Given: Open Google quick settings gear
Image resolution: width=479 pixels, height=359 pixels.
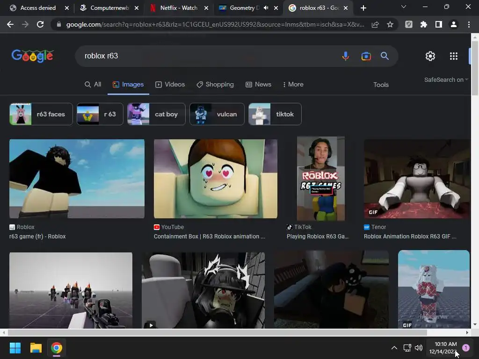Looking at the screenshot, I should 430,56.
